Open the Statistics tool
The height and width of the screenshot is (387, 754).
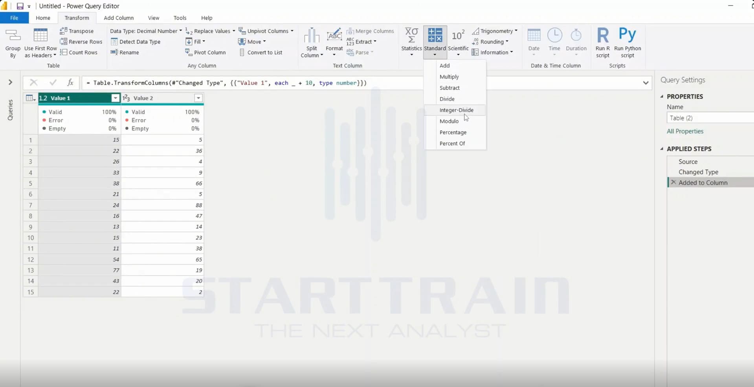pos(411,42)
